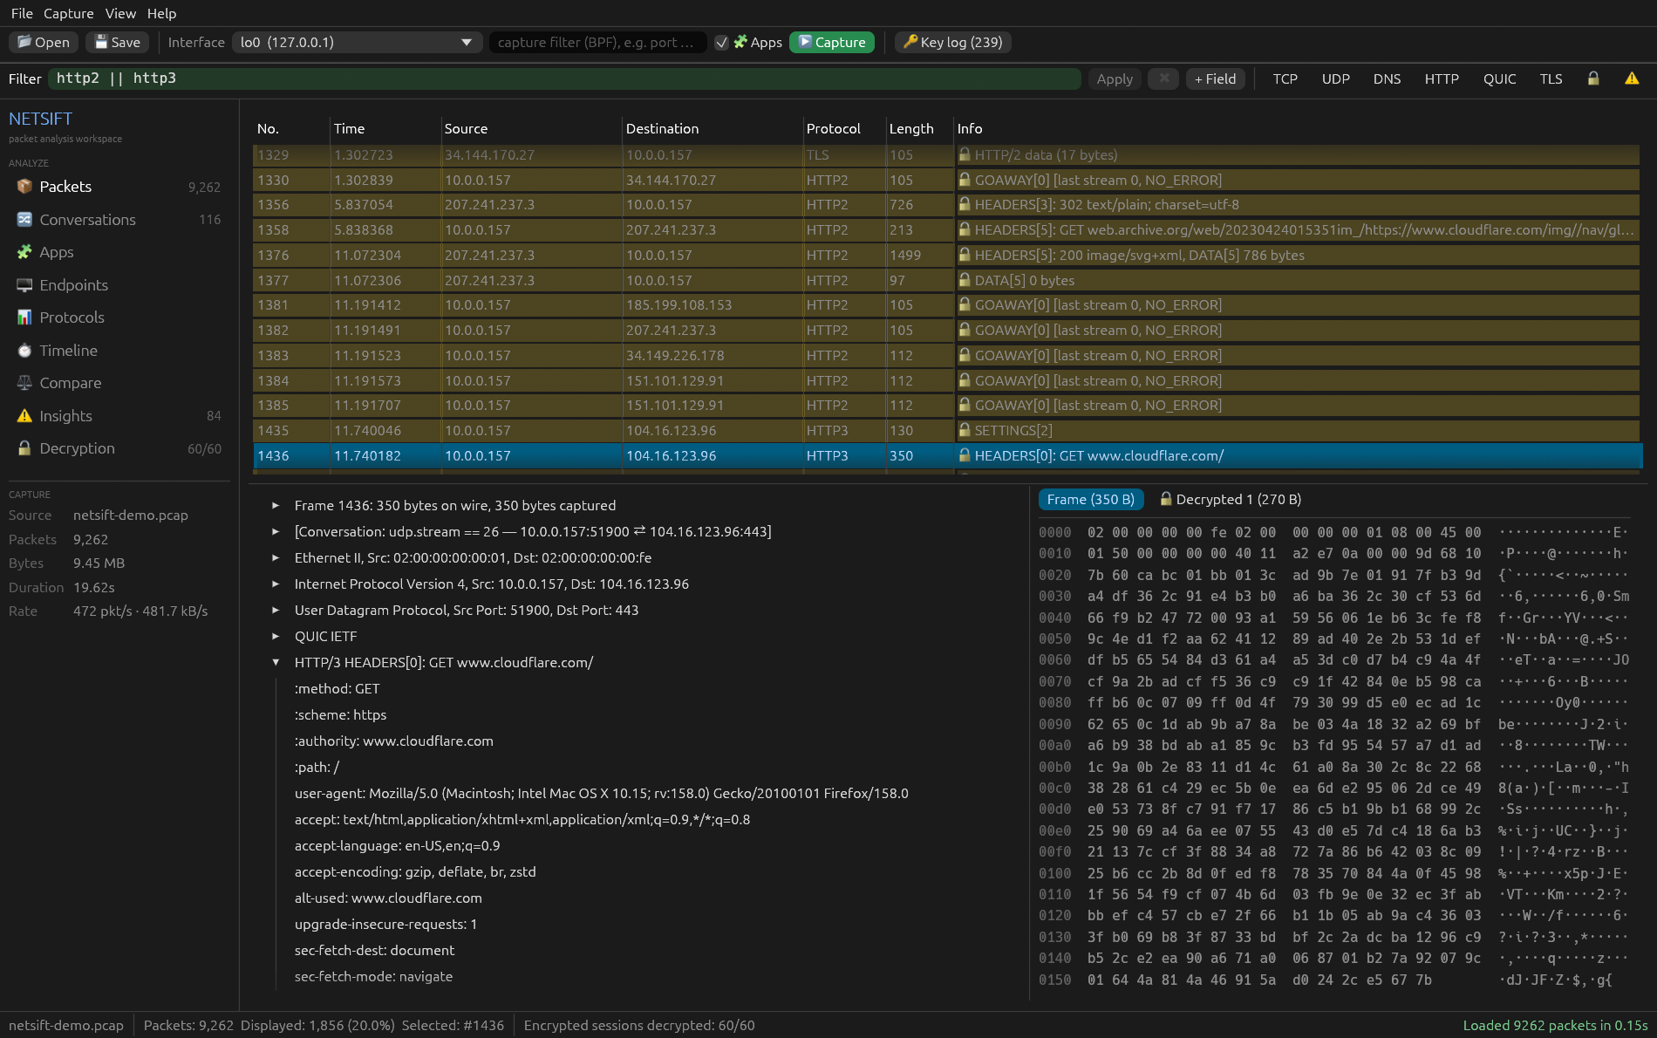
Task: Open the Compare view
Action: [x=119, y=383]
